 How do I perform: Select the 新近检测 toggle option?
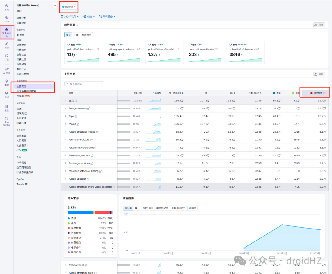click(86, 35)
